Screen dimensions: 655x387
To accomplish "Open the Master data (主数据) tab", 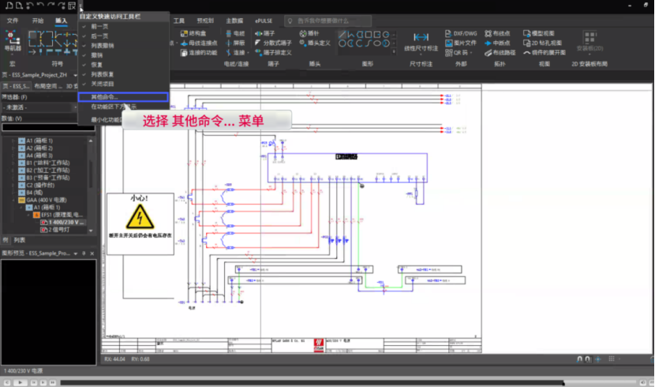I will [x=234, y=21].
